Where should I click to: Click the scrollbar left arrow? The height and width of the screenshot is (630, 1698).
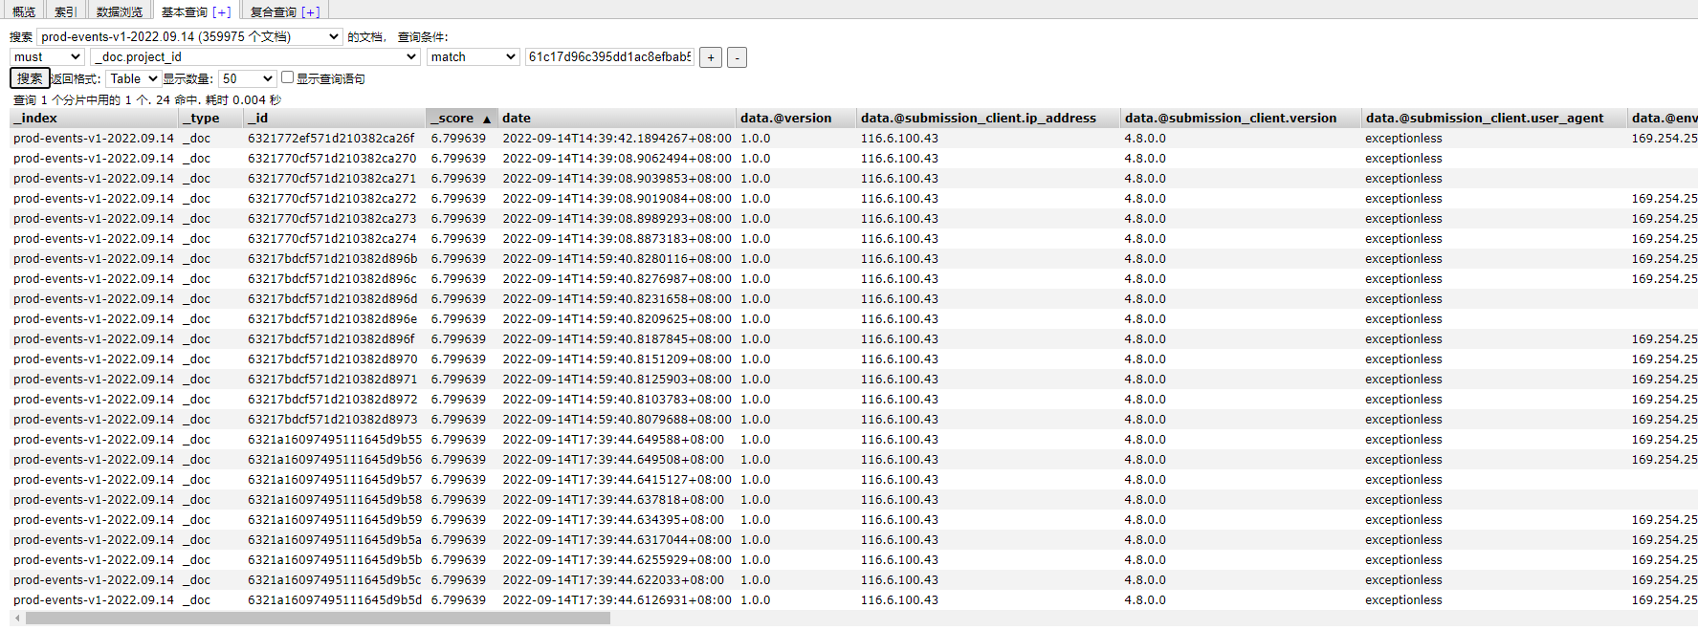pyautogui.click(x=17, y=619)
